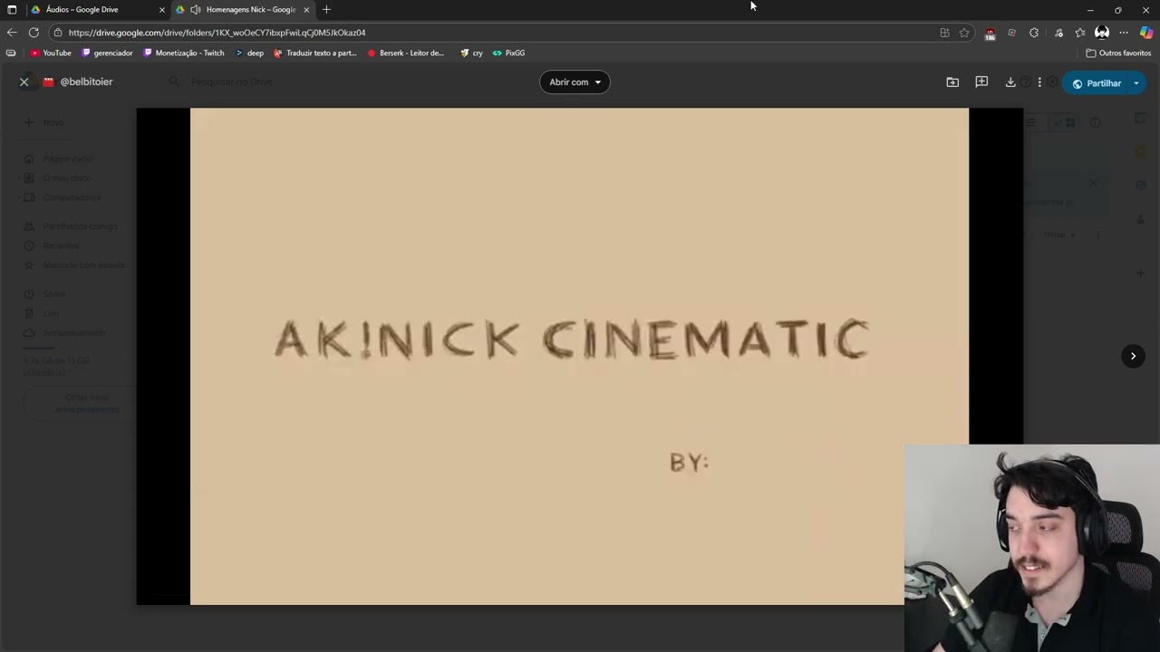Open the browser Settings and more menu
The width and height of the screenshot is (1160, 652).
click(x=1124, y=33)
